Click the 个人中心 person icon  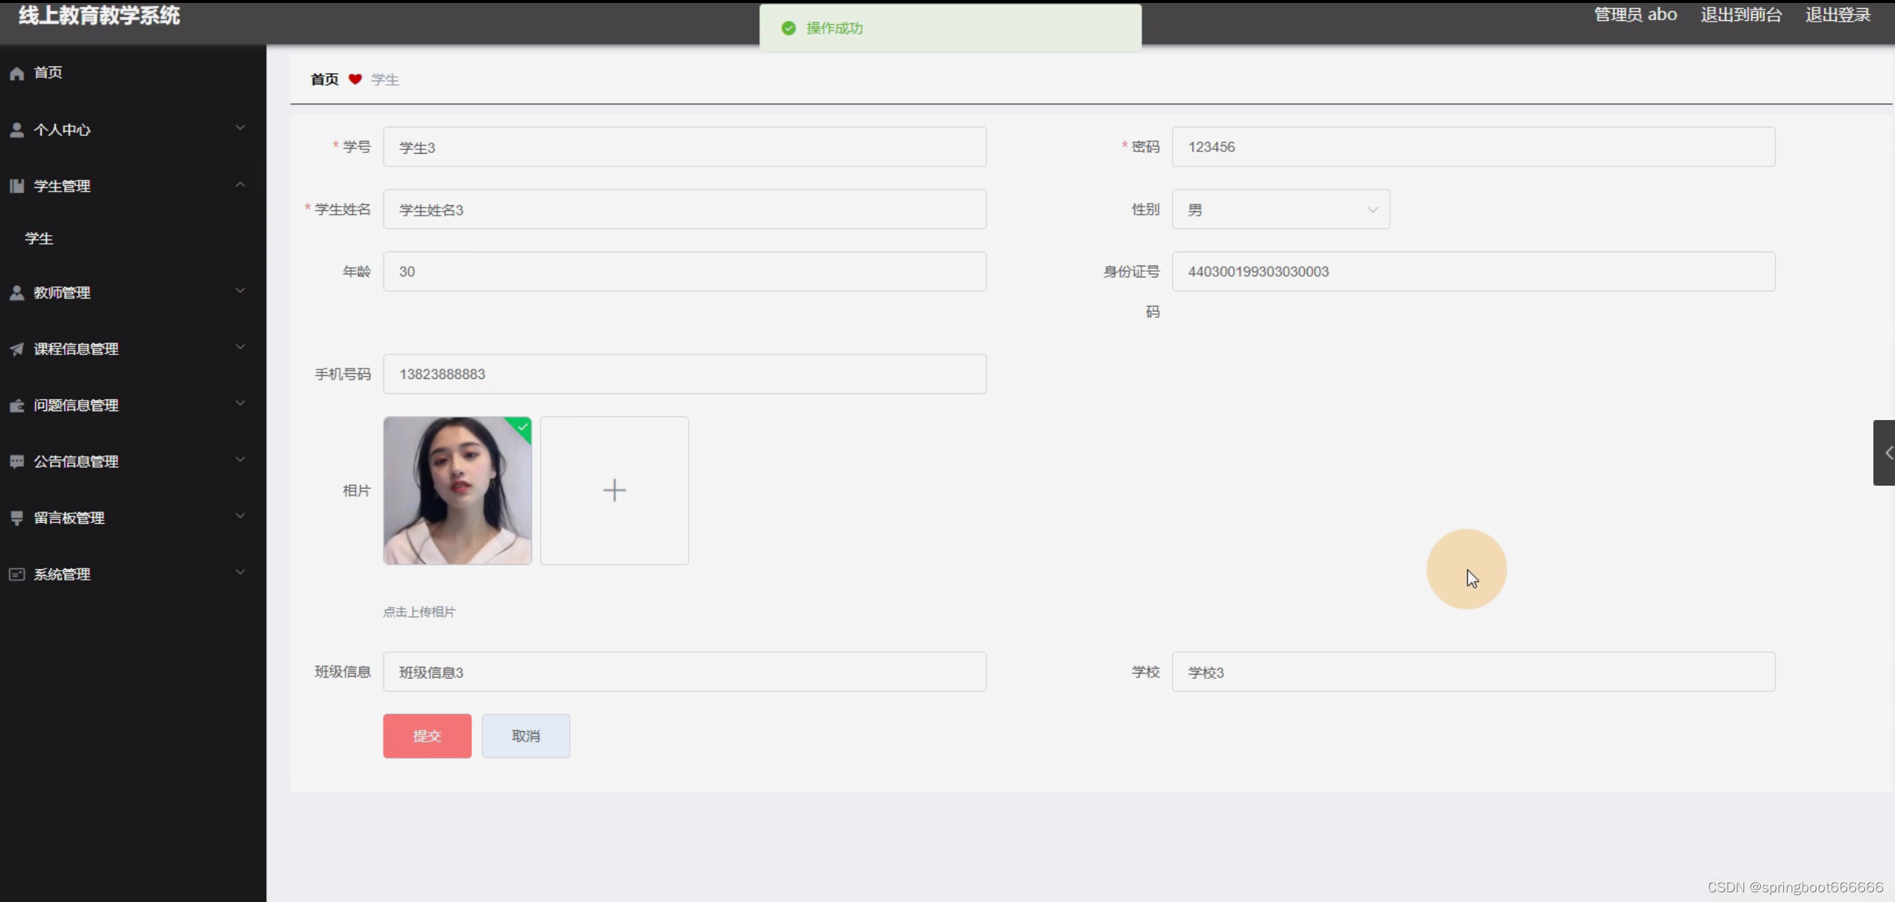[x=17, y=130]
